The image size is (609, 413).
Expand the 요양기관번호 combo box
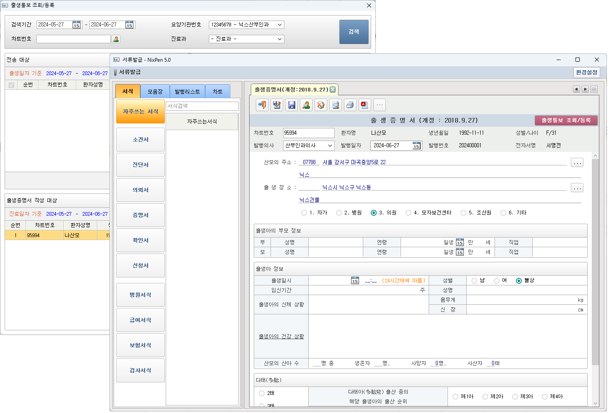pyautogui.click(x=279, y=25)
